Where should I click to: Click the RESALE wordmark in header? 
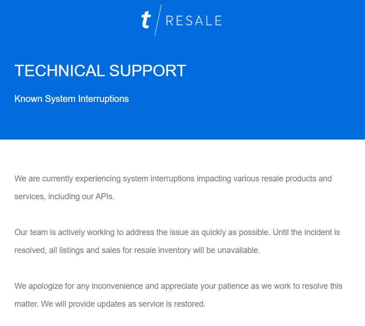(x=194, y=21)
